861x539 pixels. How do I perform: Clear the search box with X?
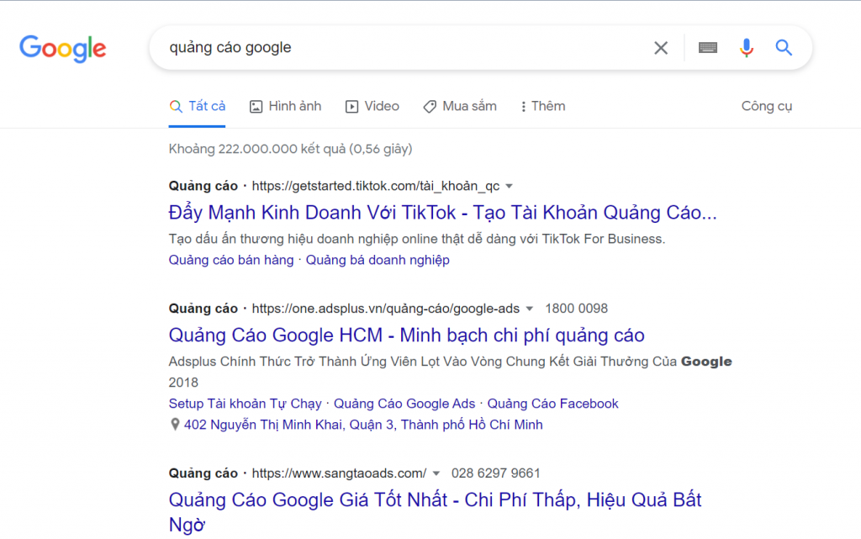661,48
